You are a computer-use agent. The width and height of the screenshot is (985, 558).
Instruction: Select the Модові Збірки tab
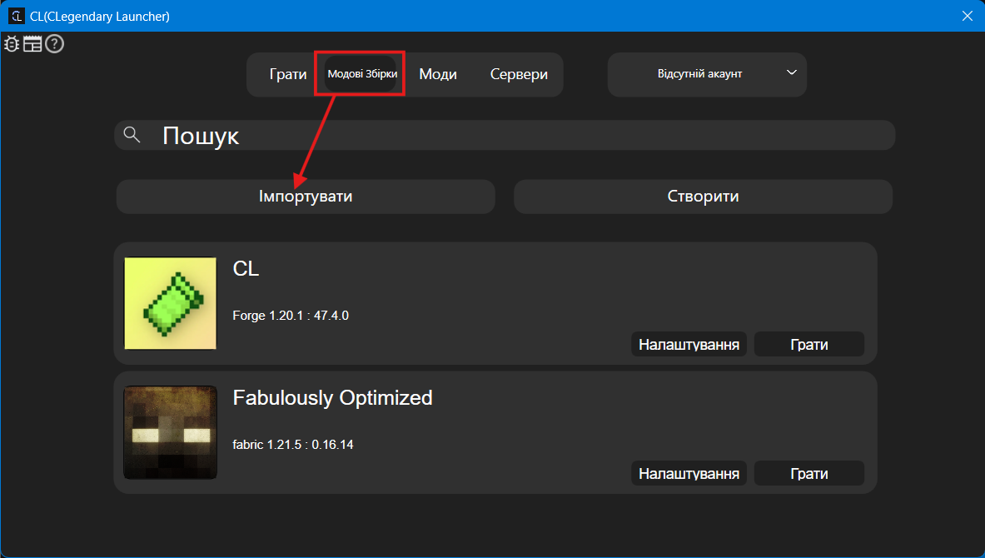pos(362,74)
